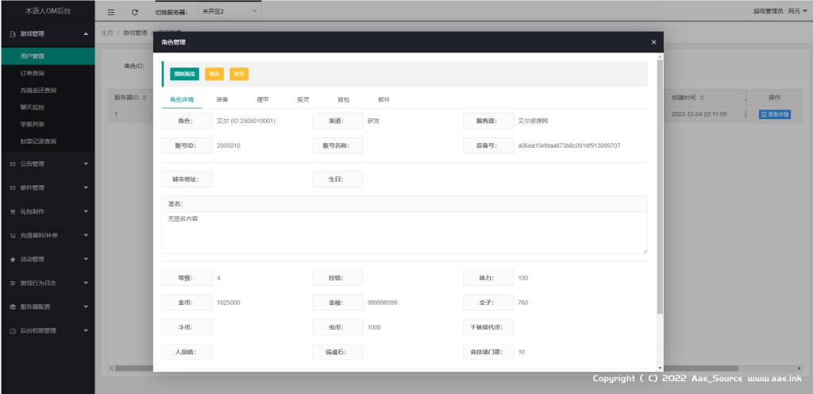The width and height of the screenshot is (813, 394).
Task: Click the icon beside 服务器配置
Action: (13, 307)
